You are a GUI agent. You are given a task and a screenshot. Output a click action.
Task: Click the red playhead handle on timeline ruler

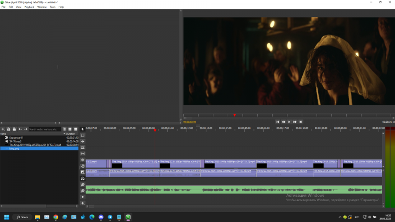tap(155, 130)
